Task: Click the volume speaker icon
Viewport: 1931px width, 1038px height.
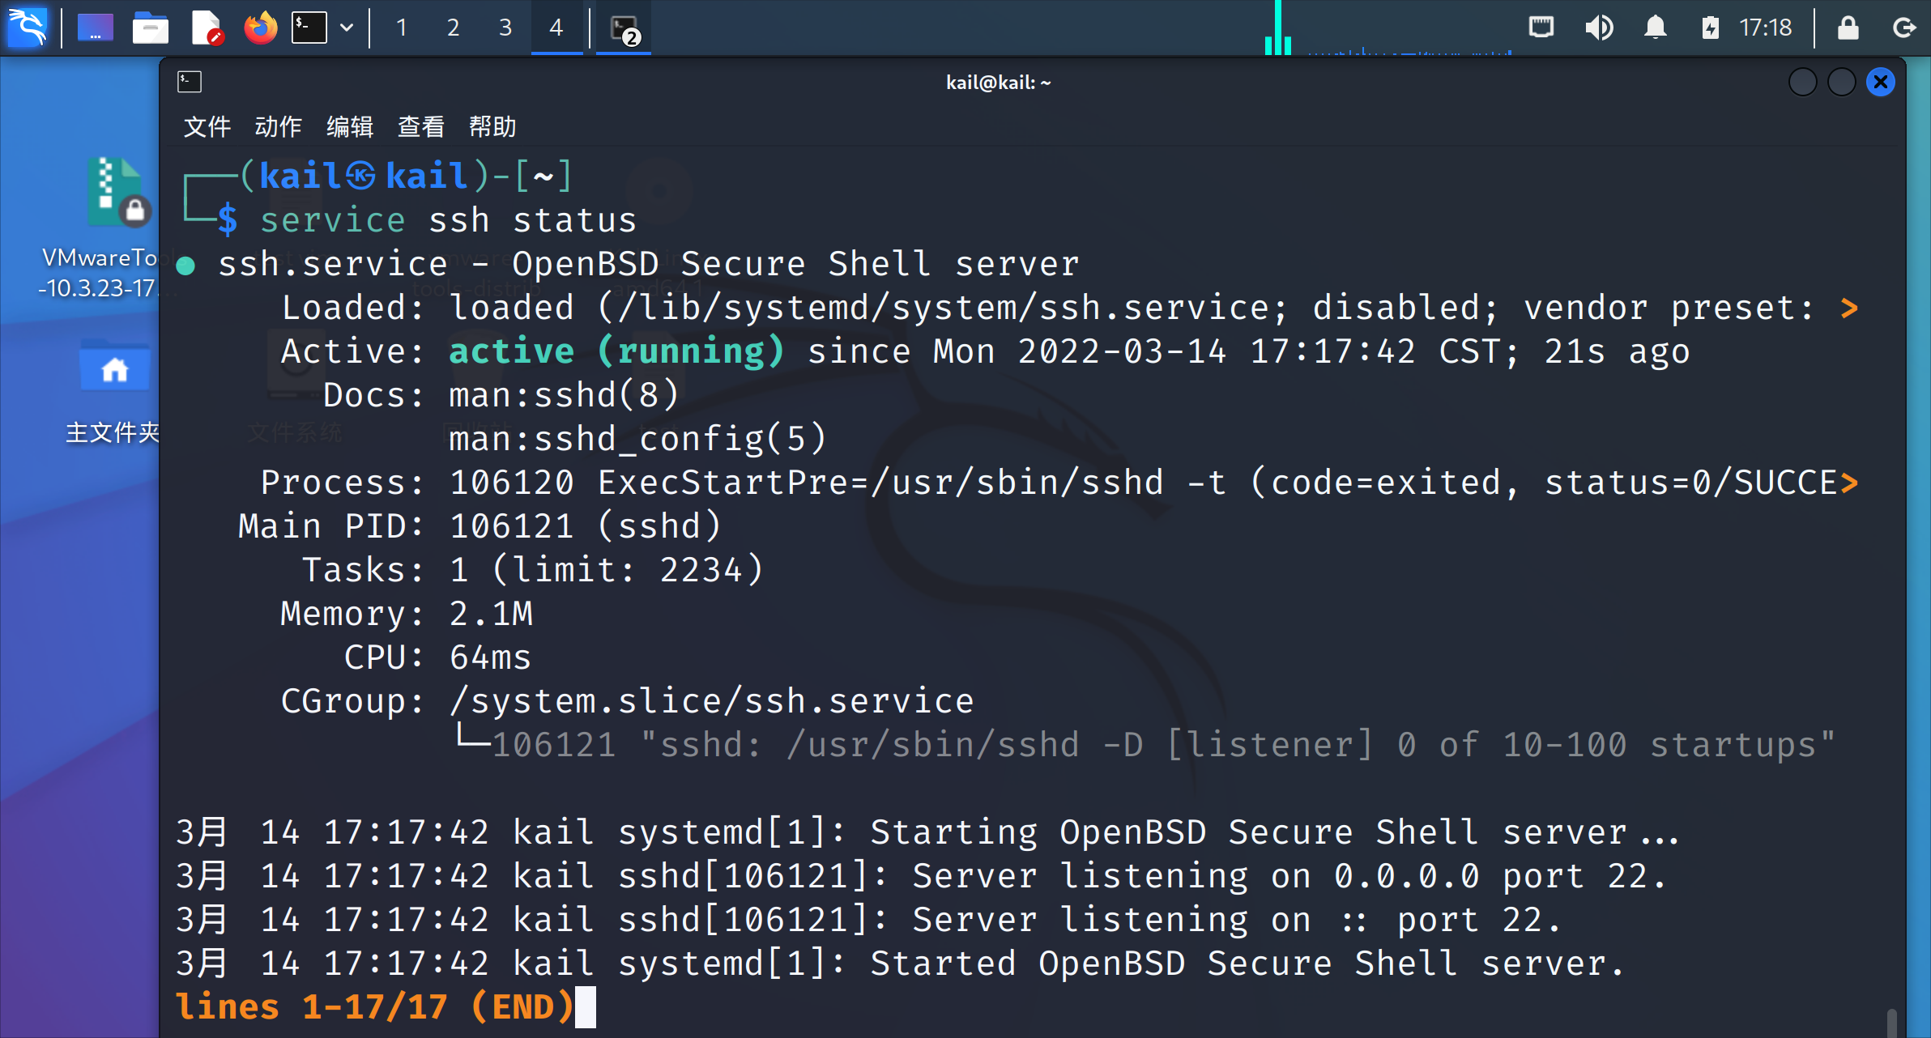Action: pyautogui.click(x=1598, y=28)
